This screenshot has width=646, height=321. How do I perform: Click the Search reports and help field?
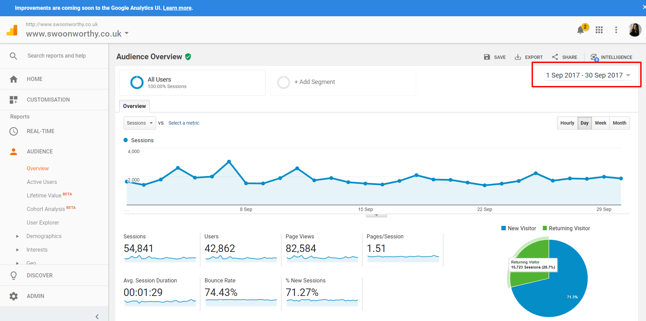pos(56,56)
